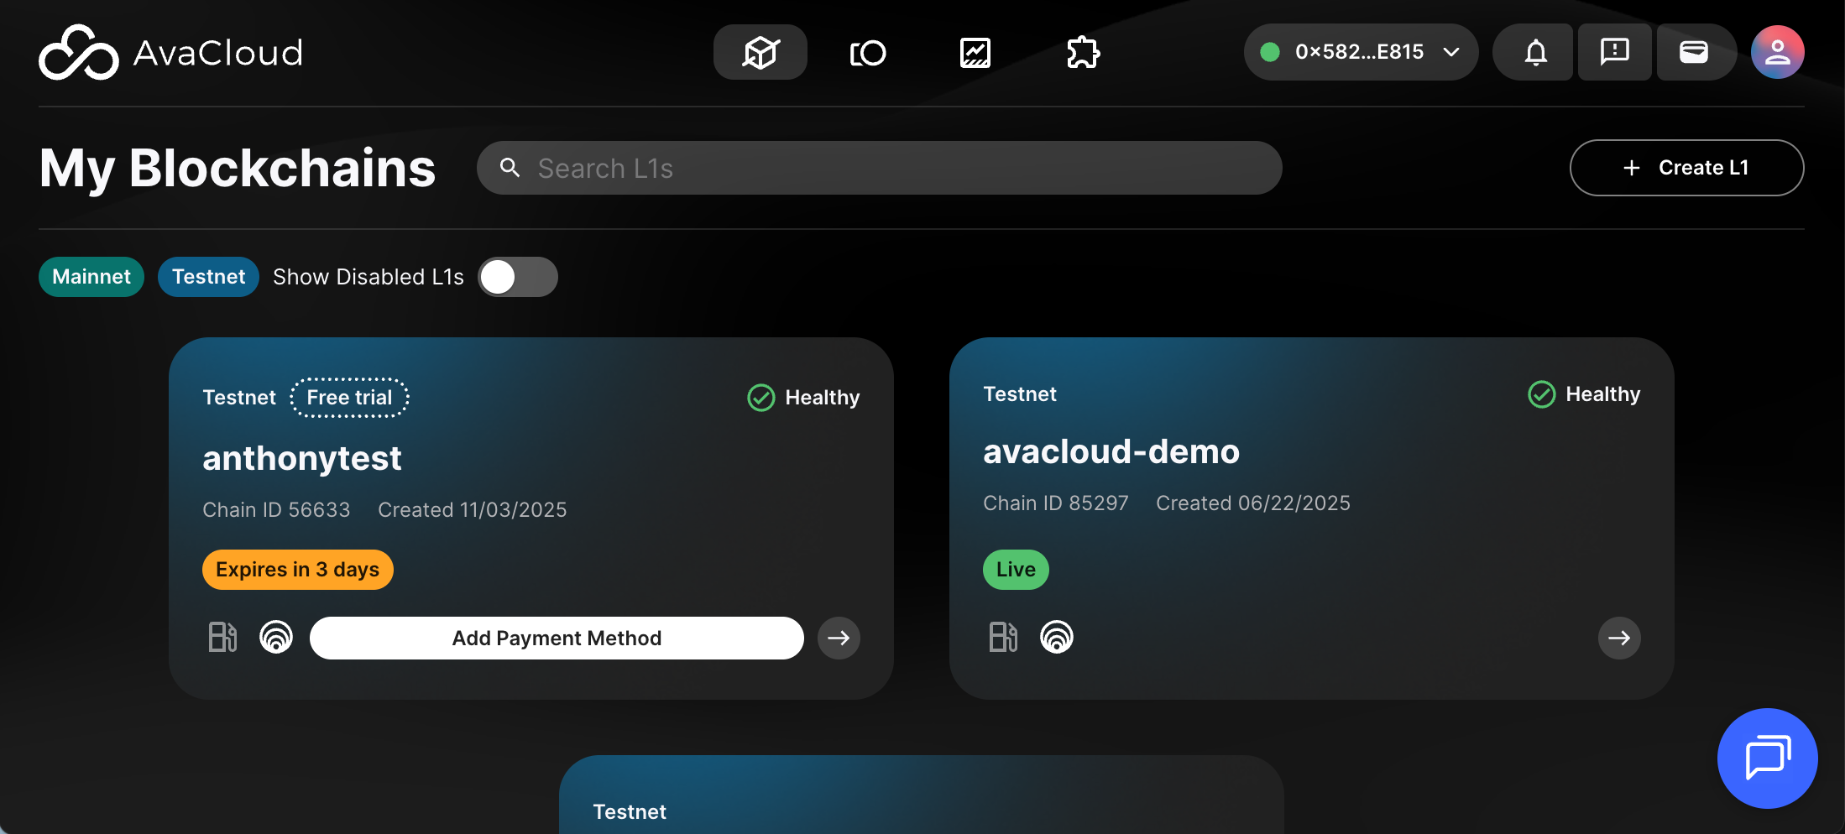
Task: Open the puzzle-piece add-ons nav icon
Action: point(1083,53)
